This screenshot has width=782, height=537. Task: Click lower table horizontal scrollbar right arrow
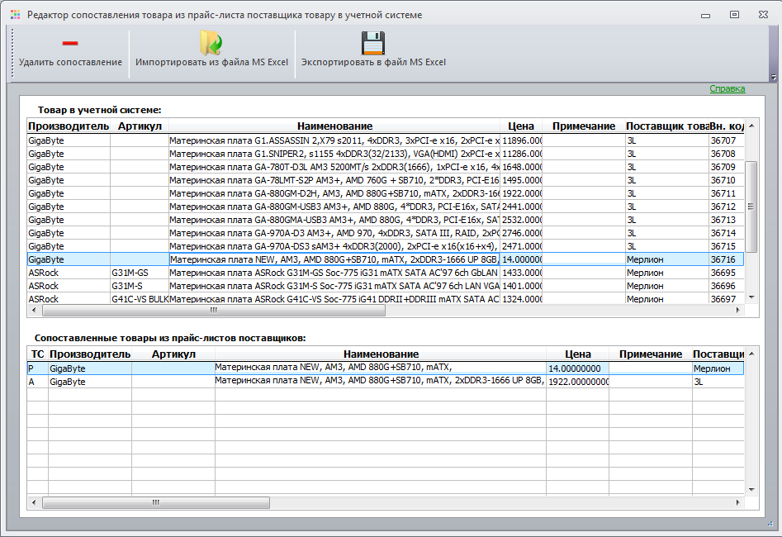[x=738, y=502]
